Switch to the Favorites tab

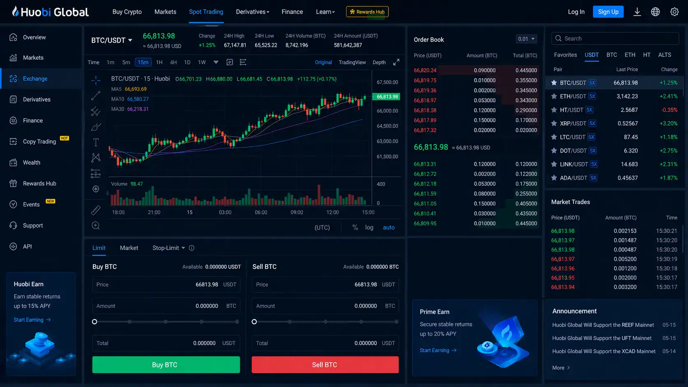click(x=565, y=55)
